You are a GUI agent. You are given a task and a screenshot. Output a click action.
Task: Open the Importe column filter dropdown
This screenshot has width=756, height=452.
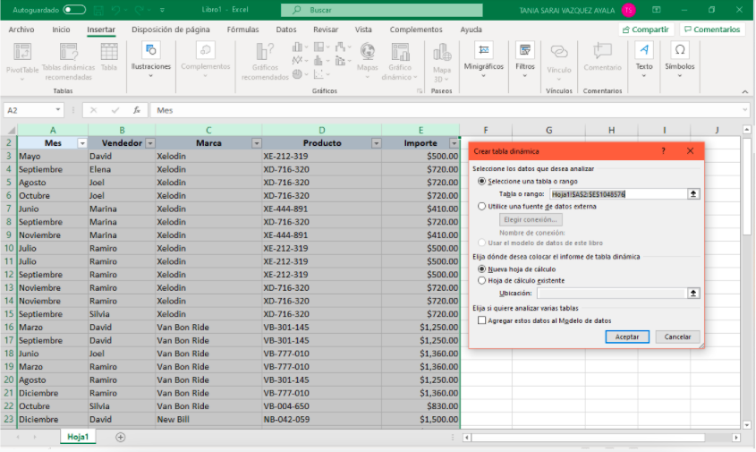(x=454, y=143)
